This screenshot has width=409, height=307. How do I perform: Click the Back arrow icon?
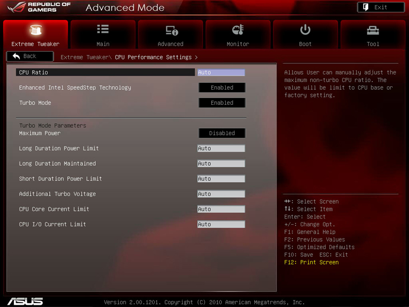(x=16, y=56)
